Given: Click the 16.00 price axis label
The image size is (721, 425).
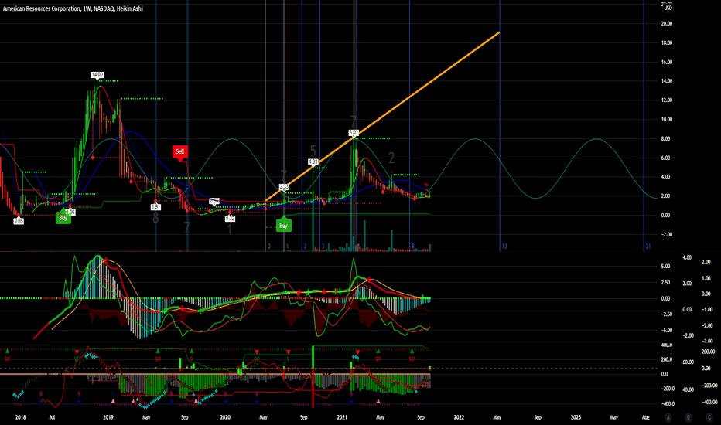Looking at the screenshot, I should click(667, 62).
